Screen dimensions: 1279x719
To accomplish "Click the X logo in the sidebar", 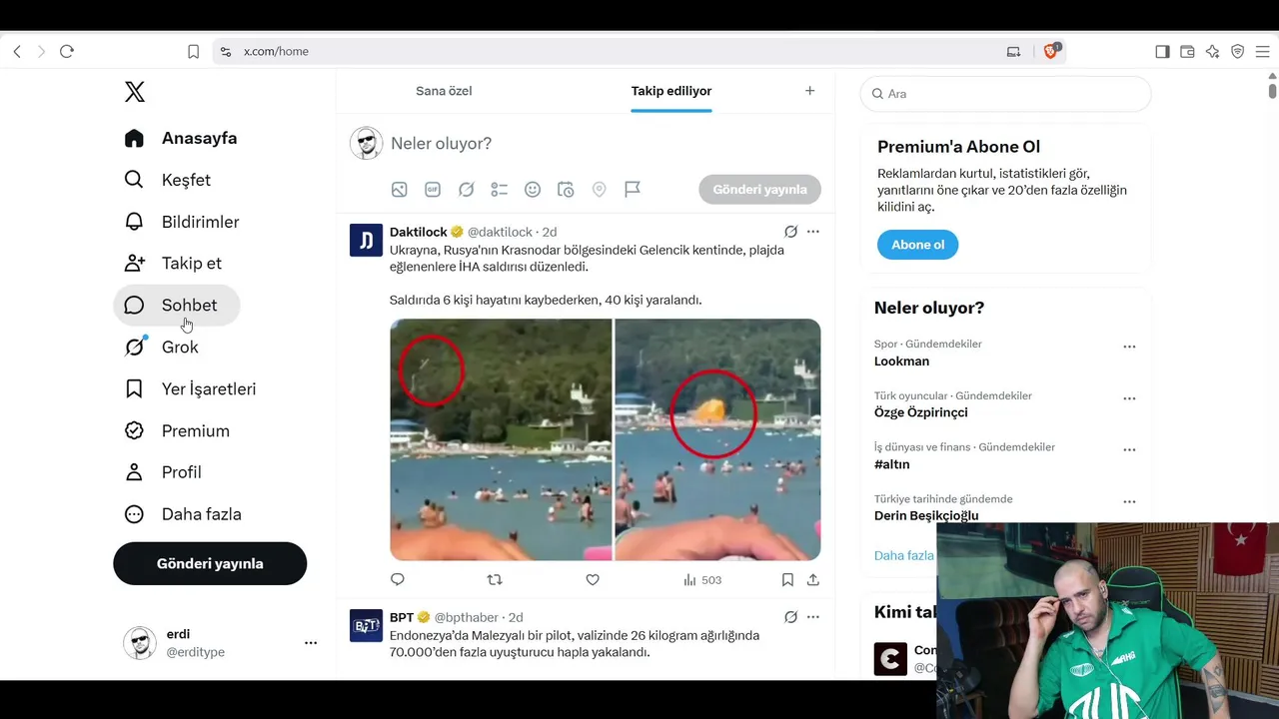I will (x=135, y=92).
